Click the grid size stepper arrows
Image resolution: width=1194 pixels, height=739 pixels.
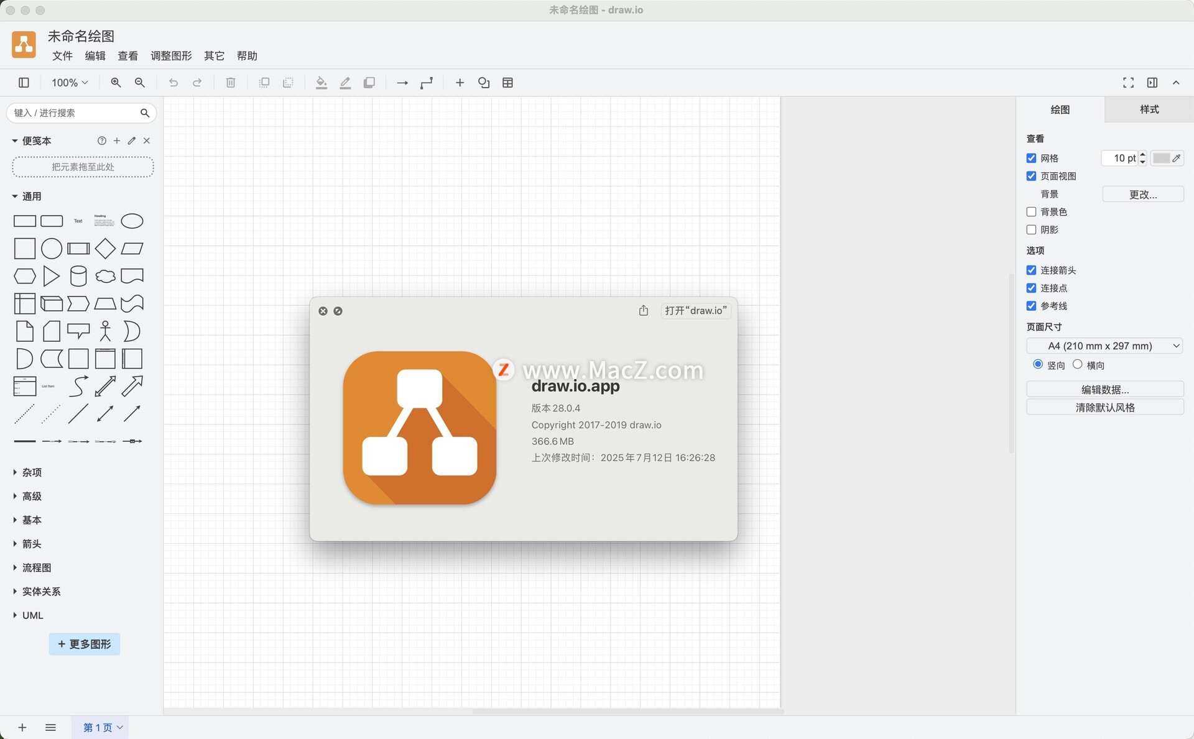point(1142,158)
